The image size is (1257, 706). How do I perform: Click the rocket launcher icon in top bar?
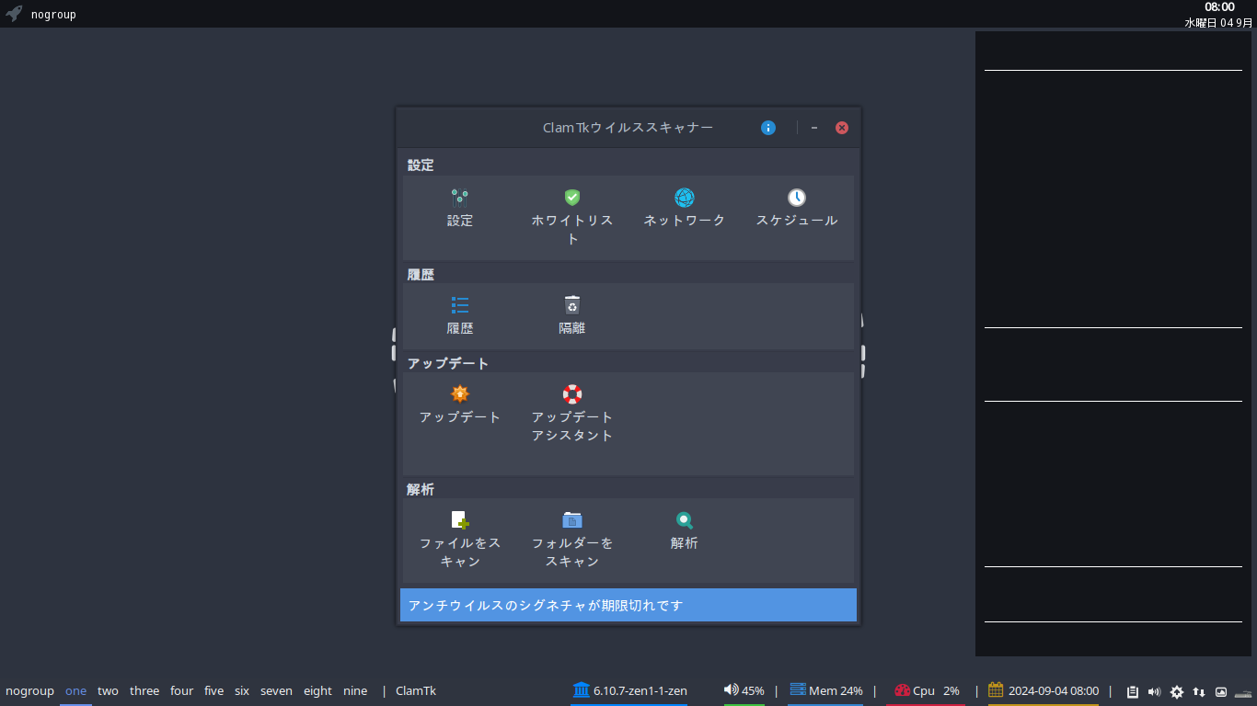[14, 14]
